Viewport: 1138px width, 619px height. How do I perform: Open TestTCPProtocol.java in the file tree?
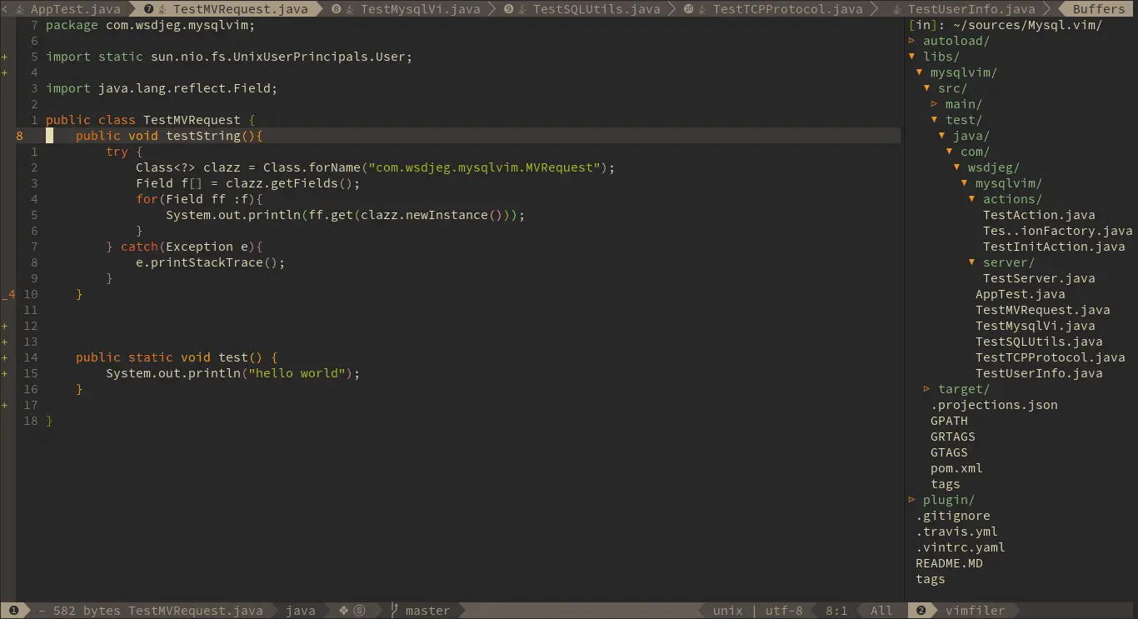pos(1051,357)
